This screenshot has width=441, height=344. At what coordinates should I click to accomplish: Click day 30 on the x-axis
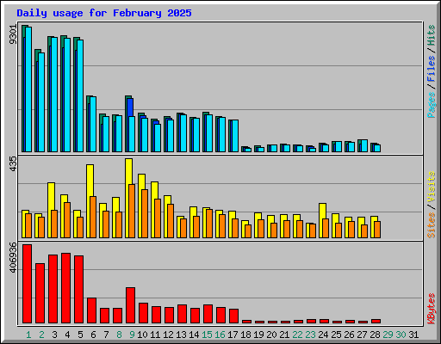[x=401, y=335]
